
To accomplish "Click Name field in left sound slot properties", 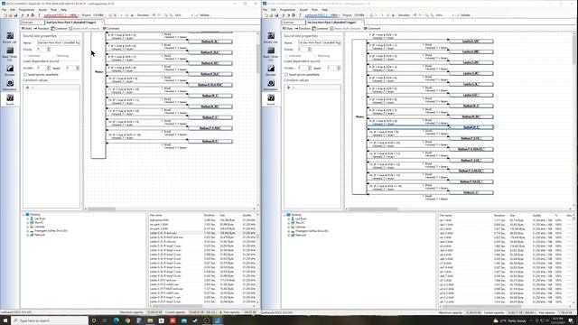I will pyautogui.click(x=58, y=42).
